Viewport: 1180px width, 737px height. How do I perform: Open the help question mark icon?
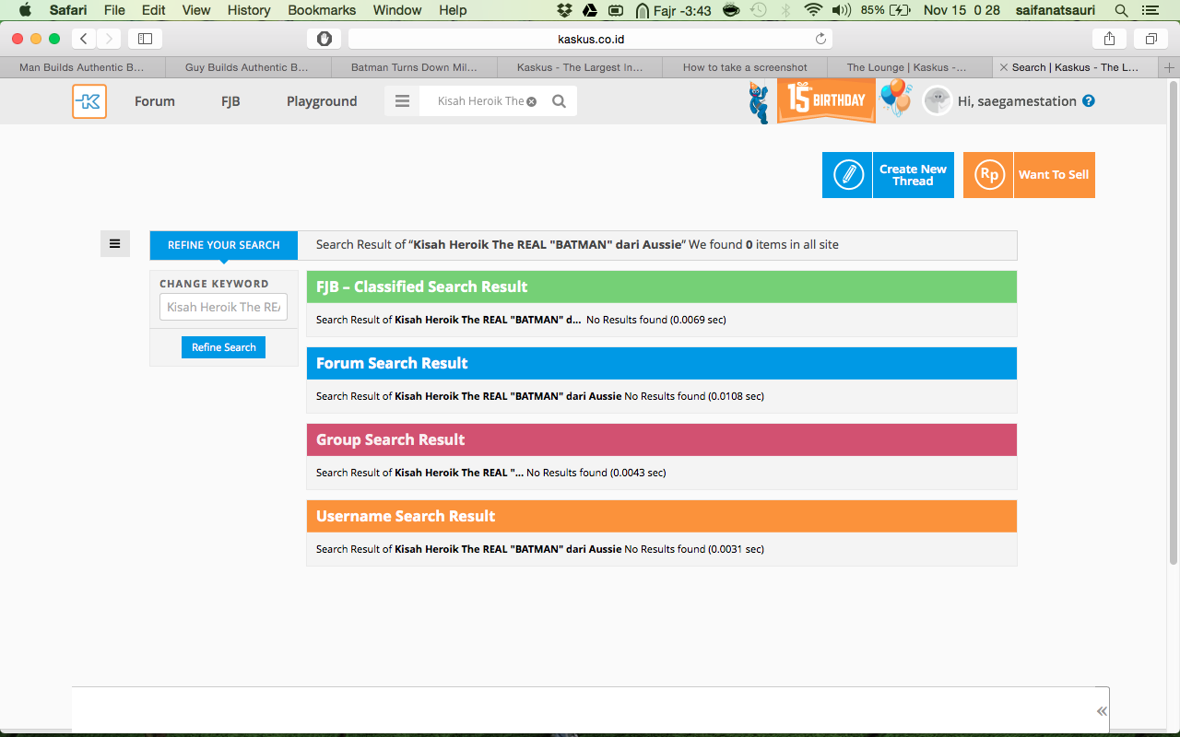click(1089, 100)
